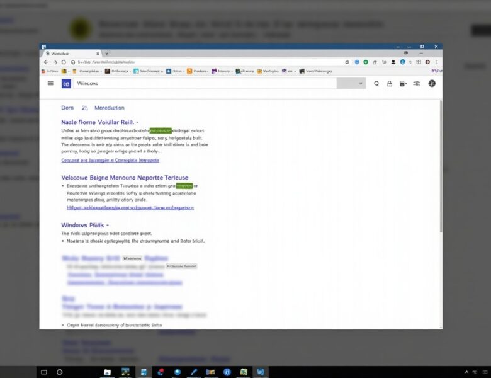
Task: Open the hamburger menu on the page
Action: point(50,83)
